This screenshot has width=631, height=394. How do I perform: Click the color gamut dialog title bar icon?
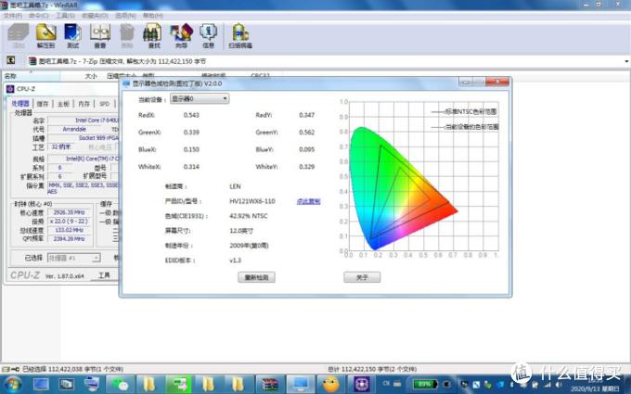126,83
